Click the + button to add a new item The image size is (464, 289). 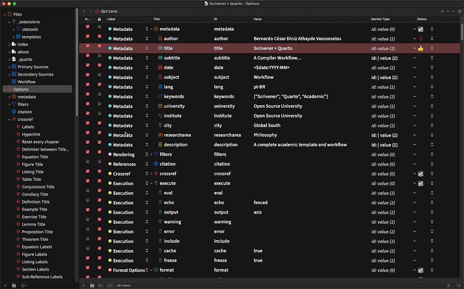click(83, 285)
